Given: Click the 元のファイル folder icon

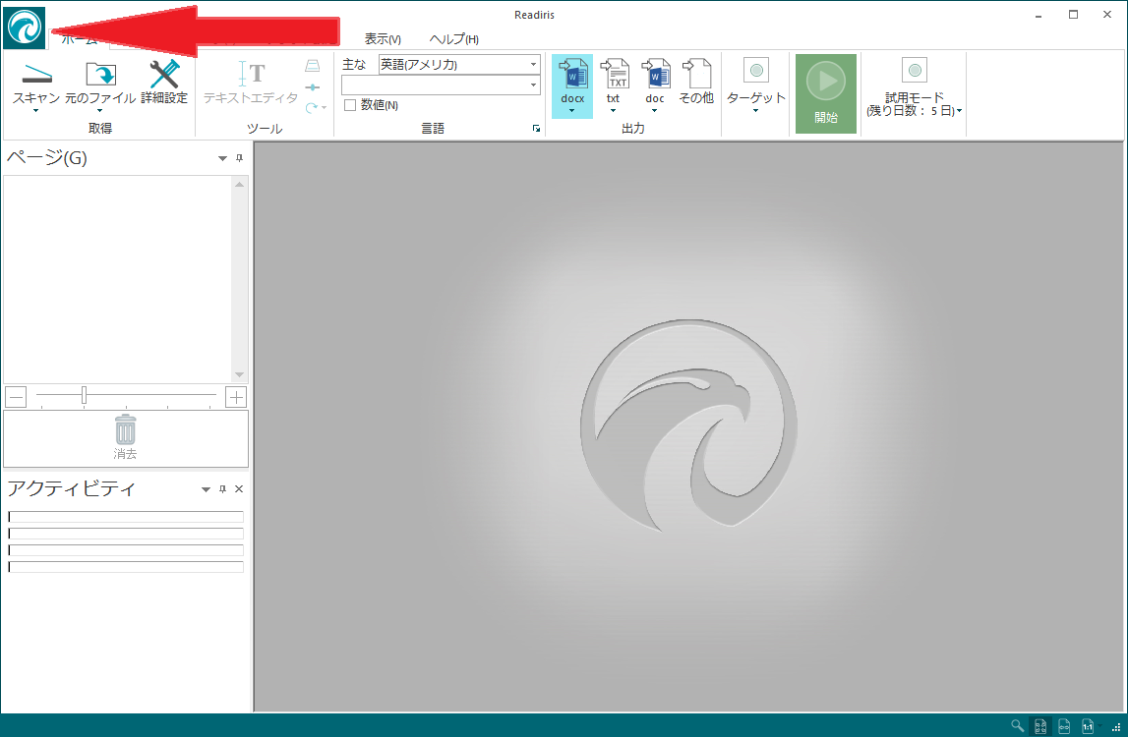Looking at the screenshot, I should click(100, 74).
